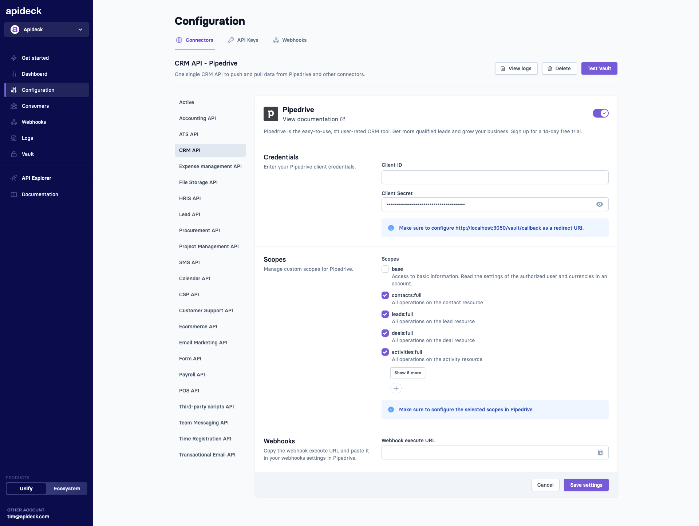
Task: Click the Pipedrive logo icon
Action: (271, 114)
